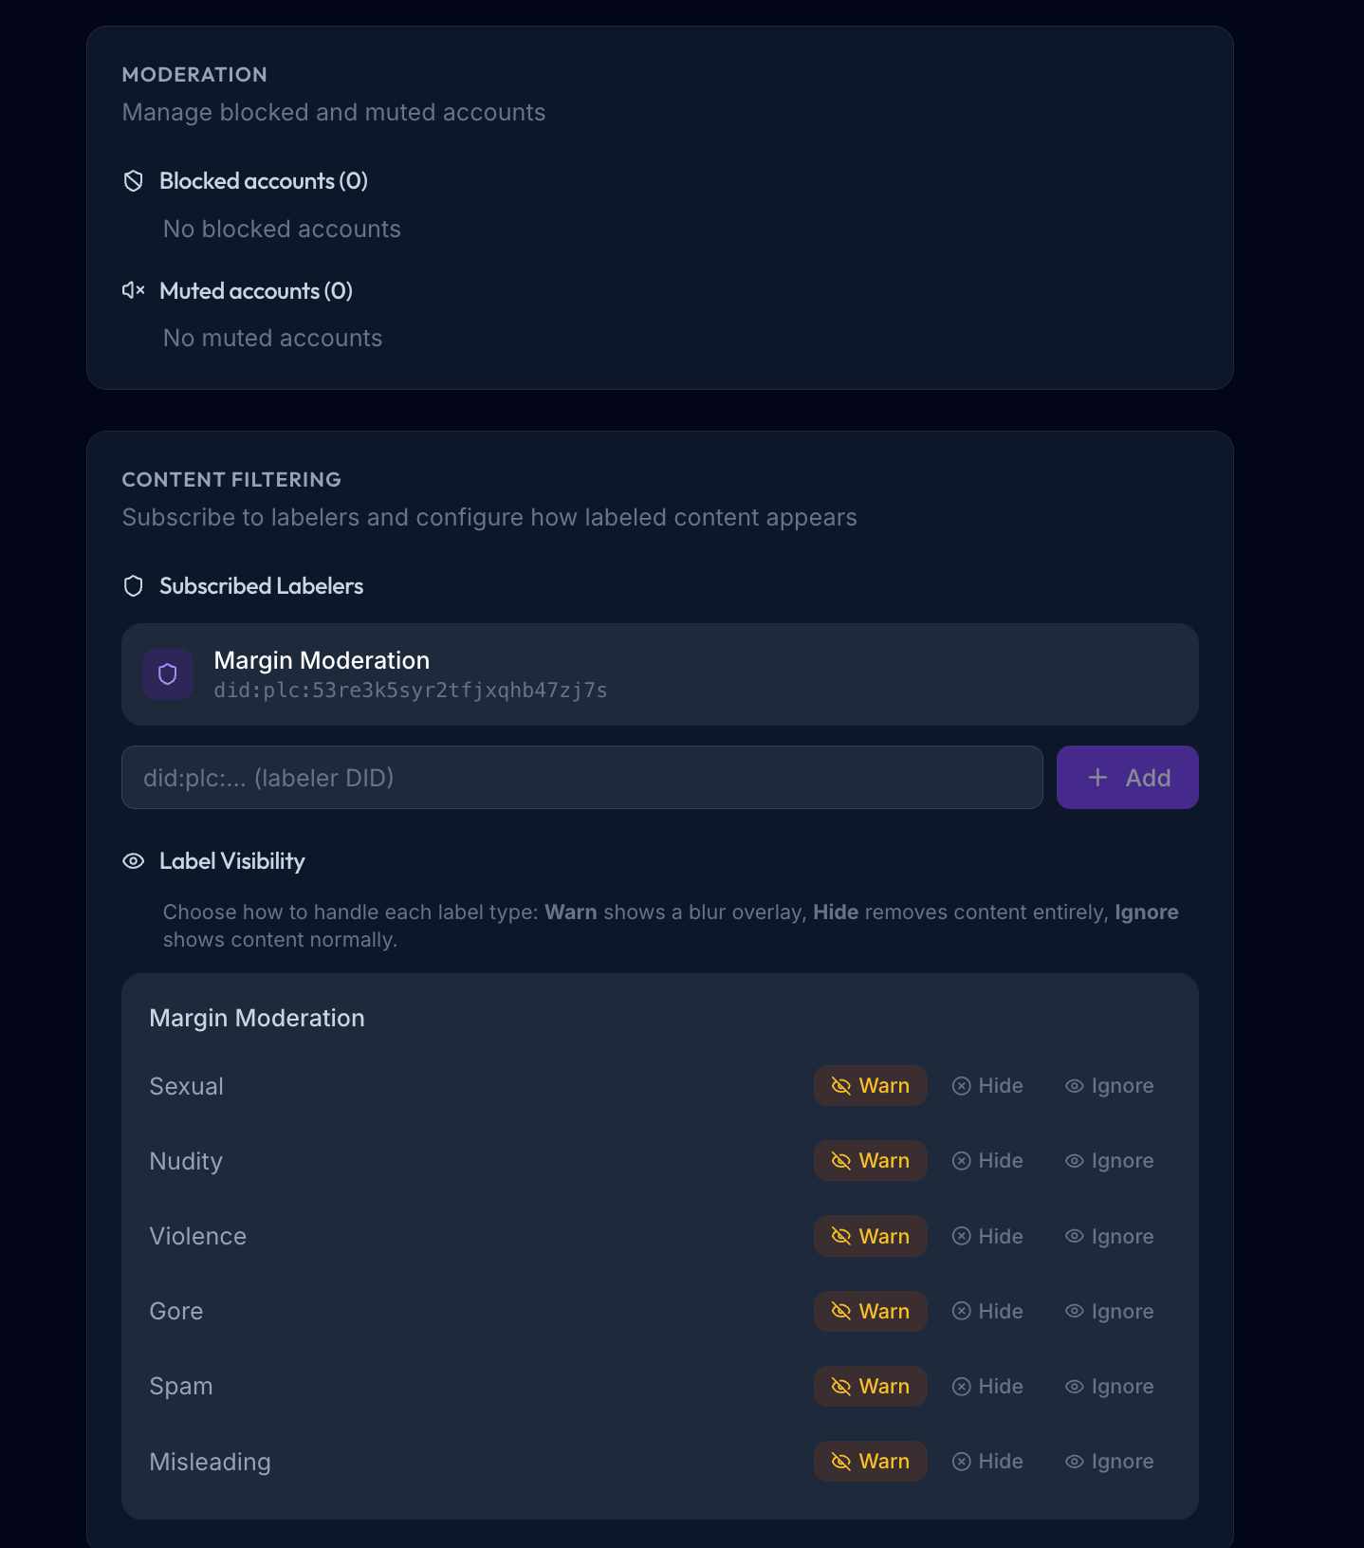The width and height of the screenshot is (1364, 1548).
Task: Focus the labeler DID input field
Action: click(581, 778)
